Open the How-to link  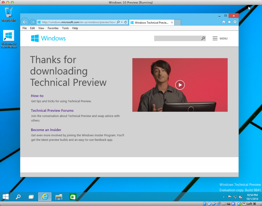click(37, 96)
